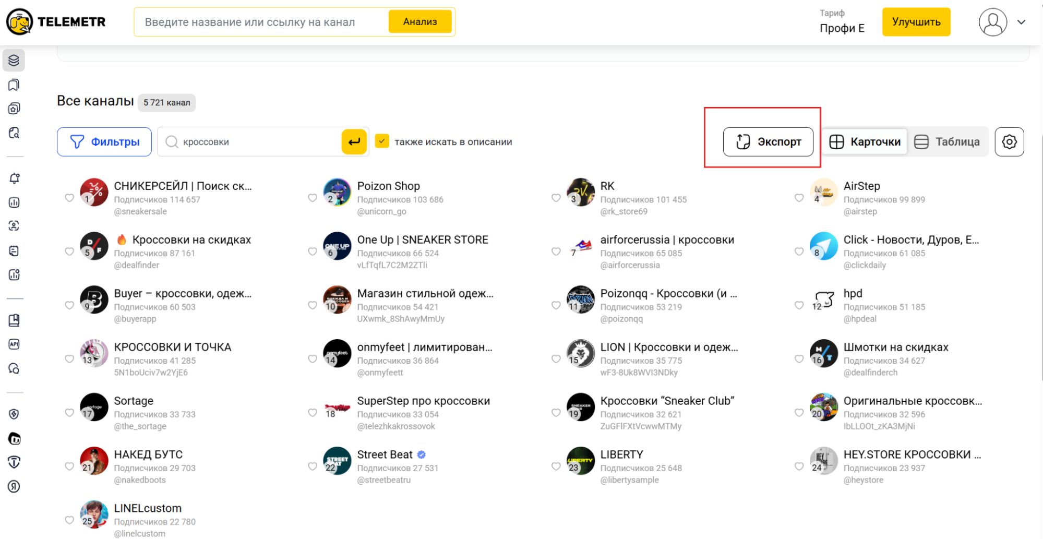Open the Фильтры filter panel

[x=104, y=142]
